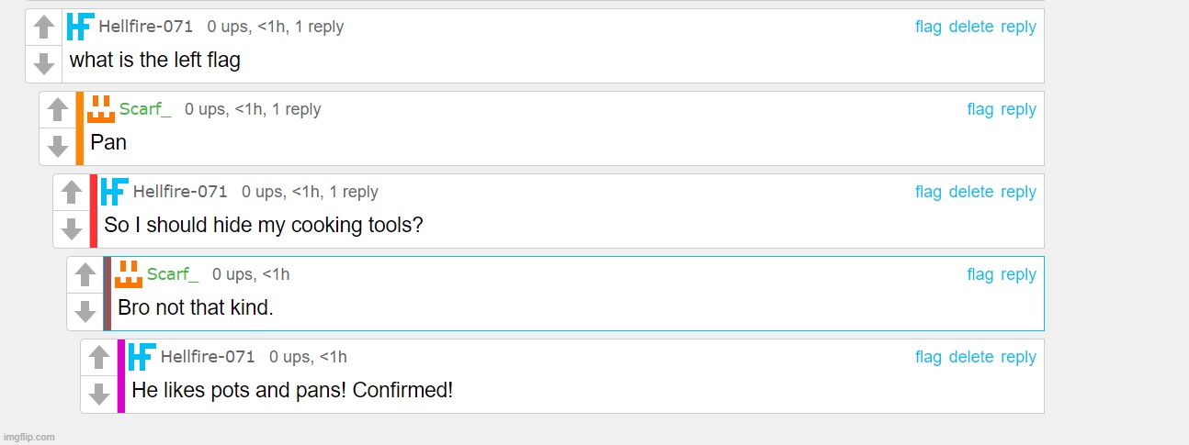Image resolution: width=1189 pixels, height=445 pixels.
Task: Downvote the "pots and pans! Confirmed!" comment
Action: pos(99,395)
